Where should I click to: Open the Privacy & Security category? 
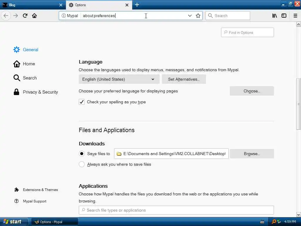coord(40,92)
